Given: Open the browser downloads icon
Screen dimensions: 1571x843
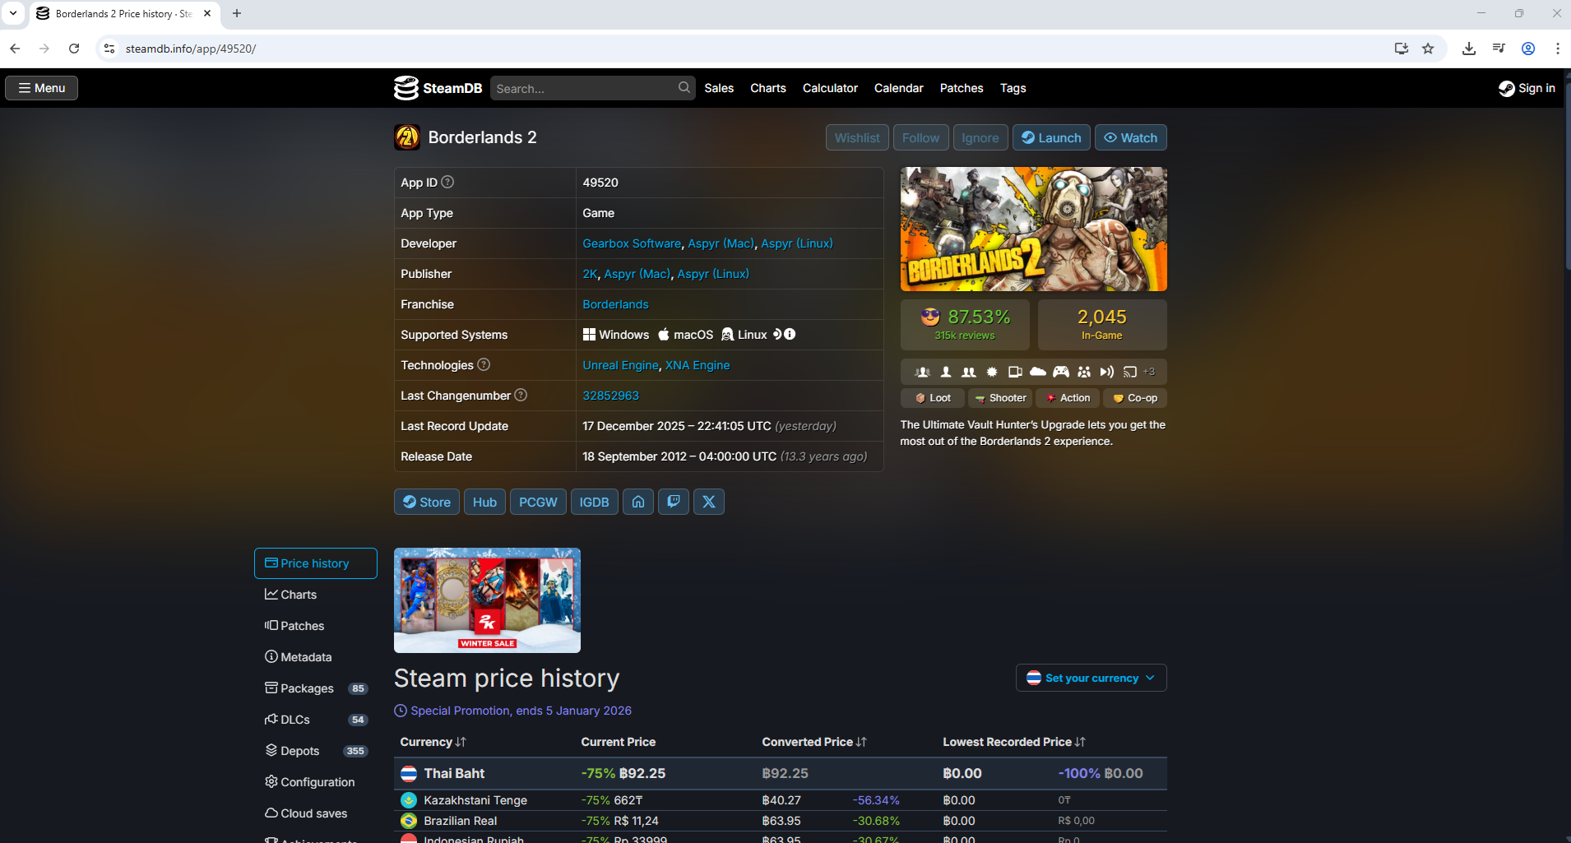Looking at the screenshot, I should [1469, 49].
